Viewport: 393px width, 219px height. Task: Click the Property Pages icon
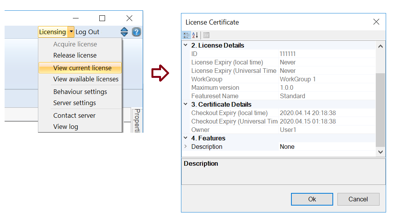coord(206,35)
